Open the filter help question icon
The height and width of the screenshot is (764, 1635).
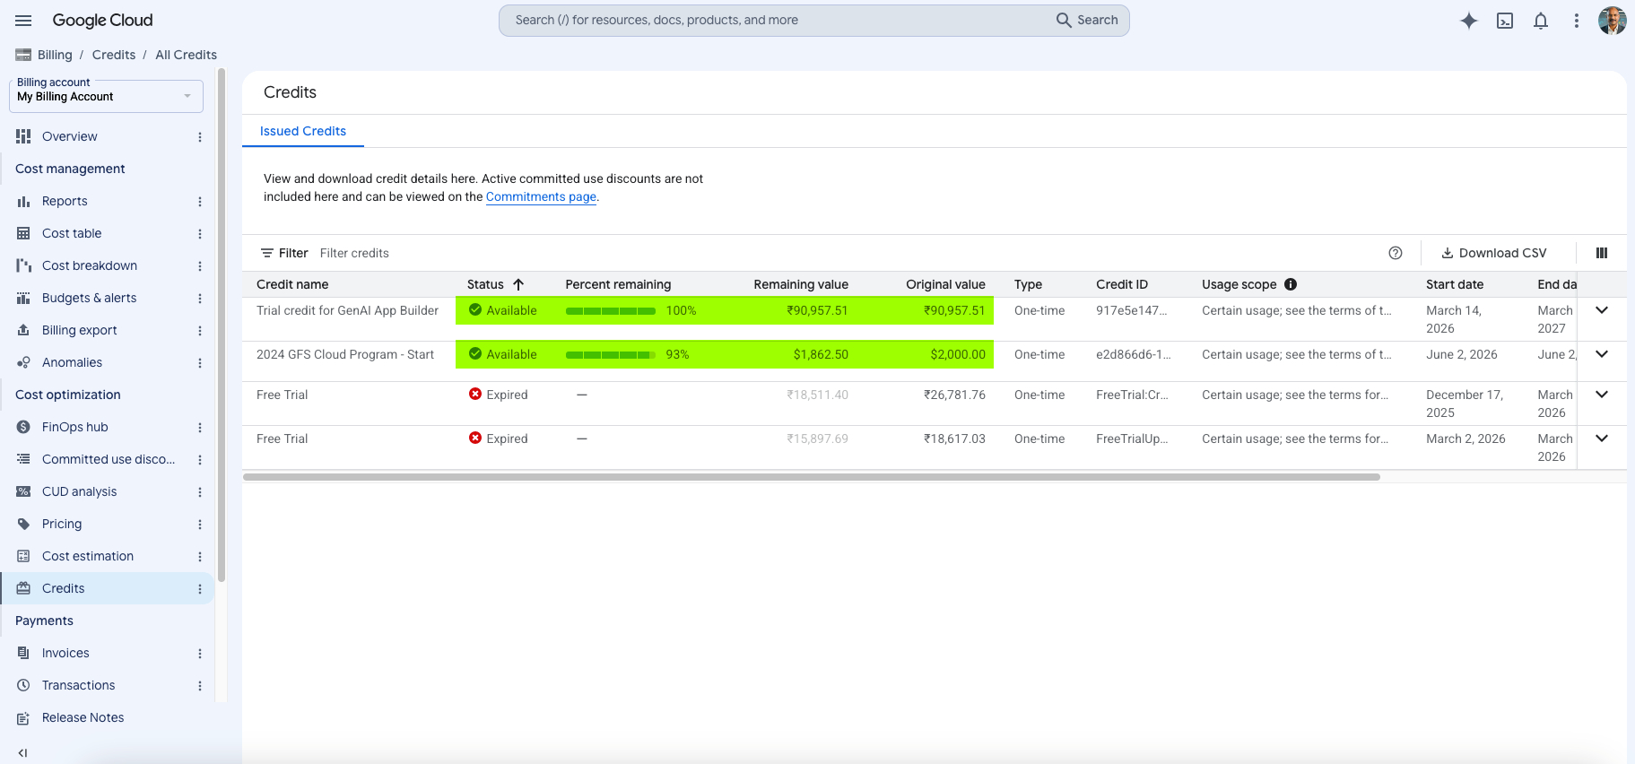click(1396, 253)
